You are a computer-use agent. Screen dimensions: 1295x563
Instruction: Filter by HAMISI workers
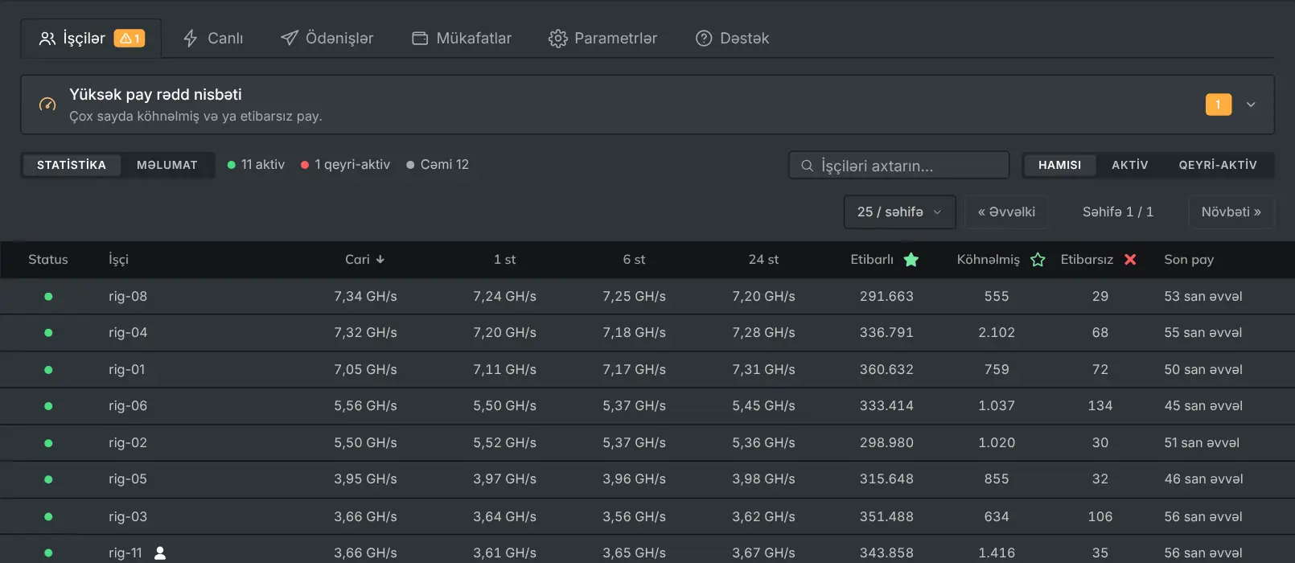[1059, 165]
